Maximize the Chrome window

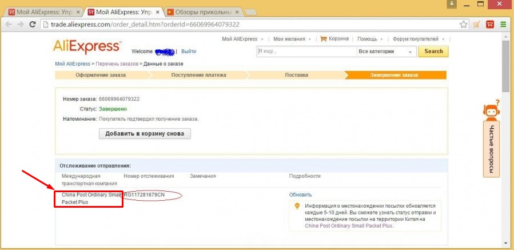481,3
